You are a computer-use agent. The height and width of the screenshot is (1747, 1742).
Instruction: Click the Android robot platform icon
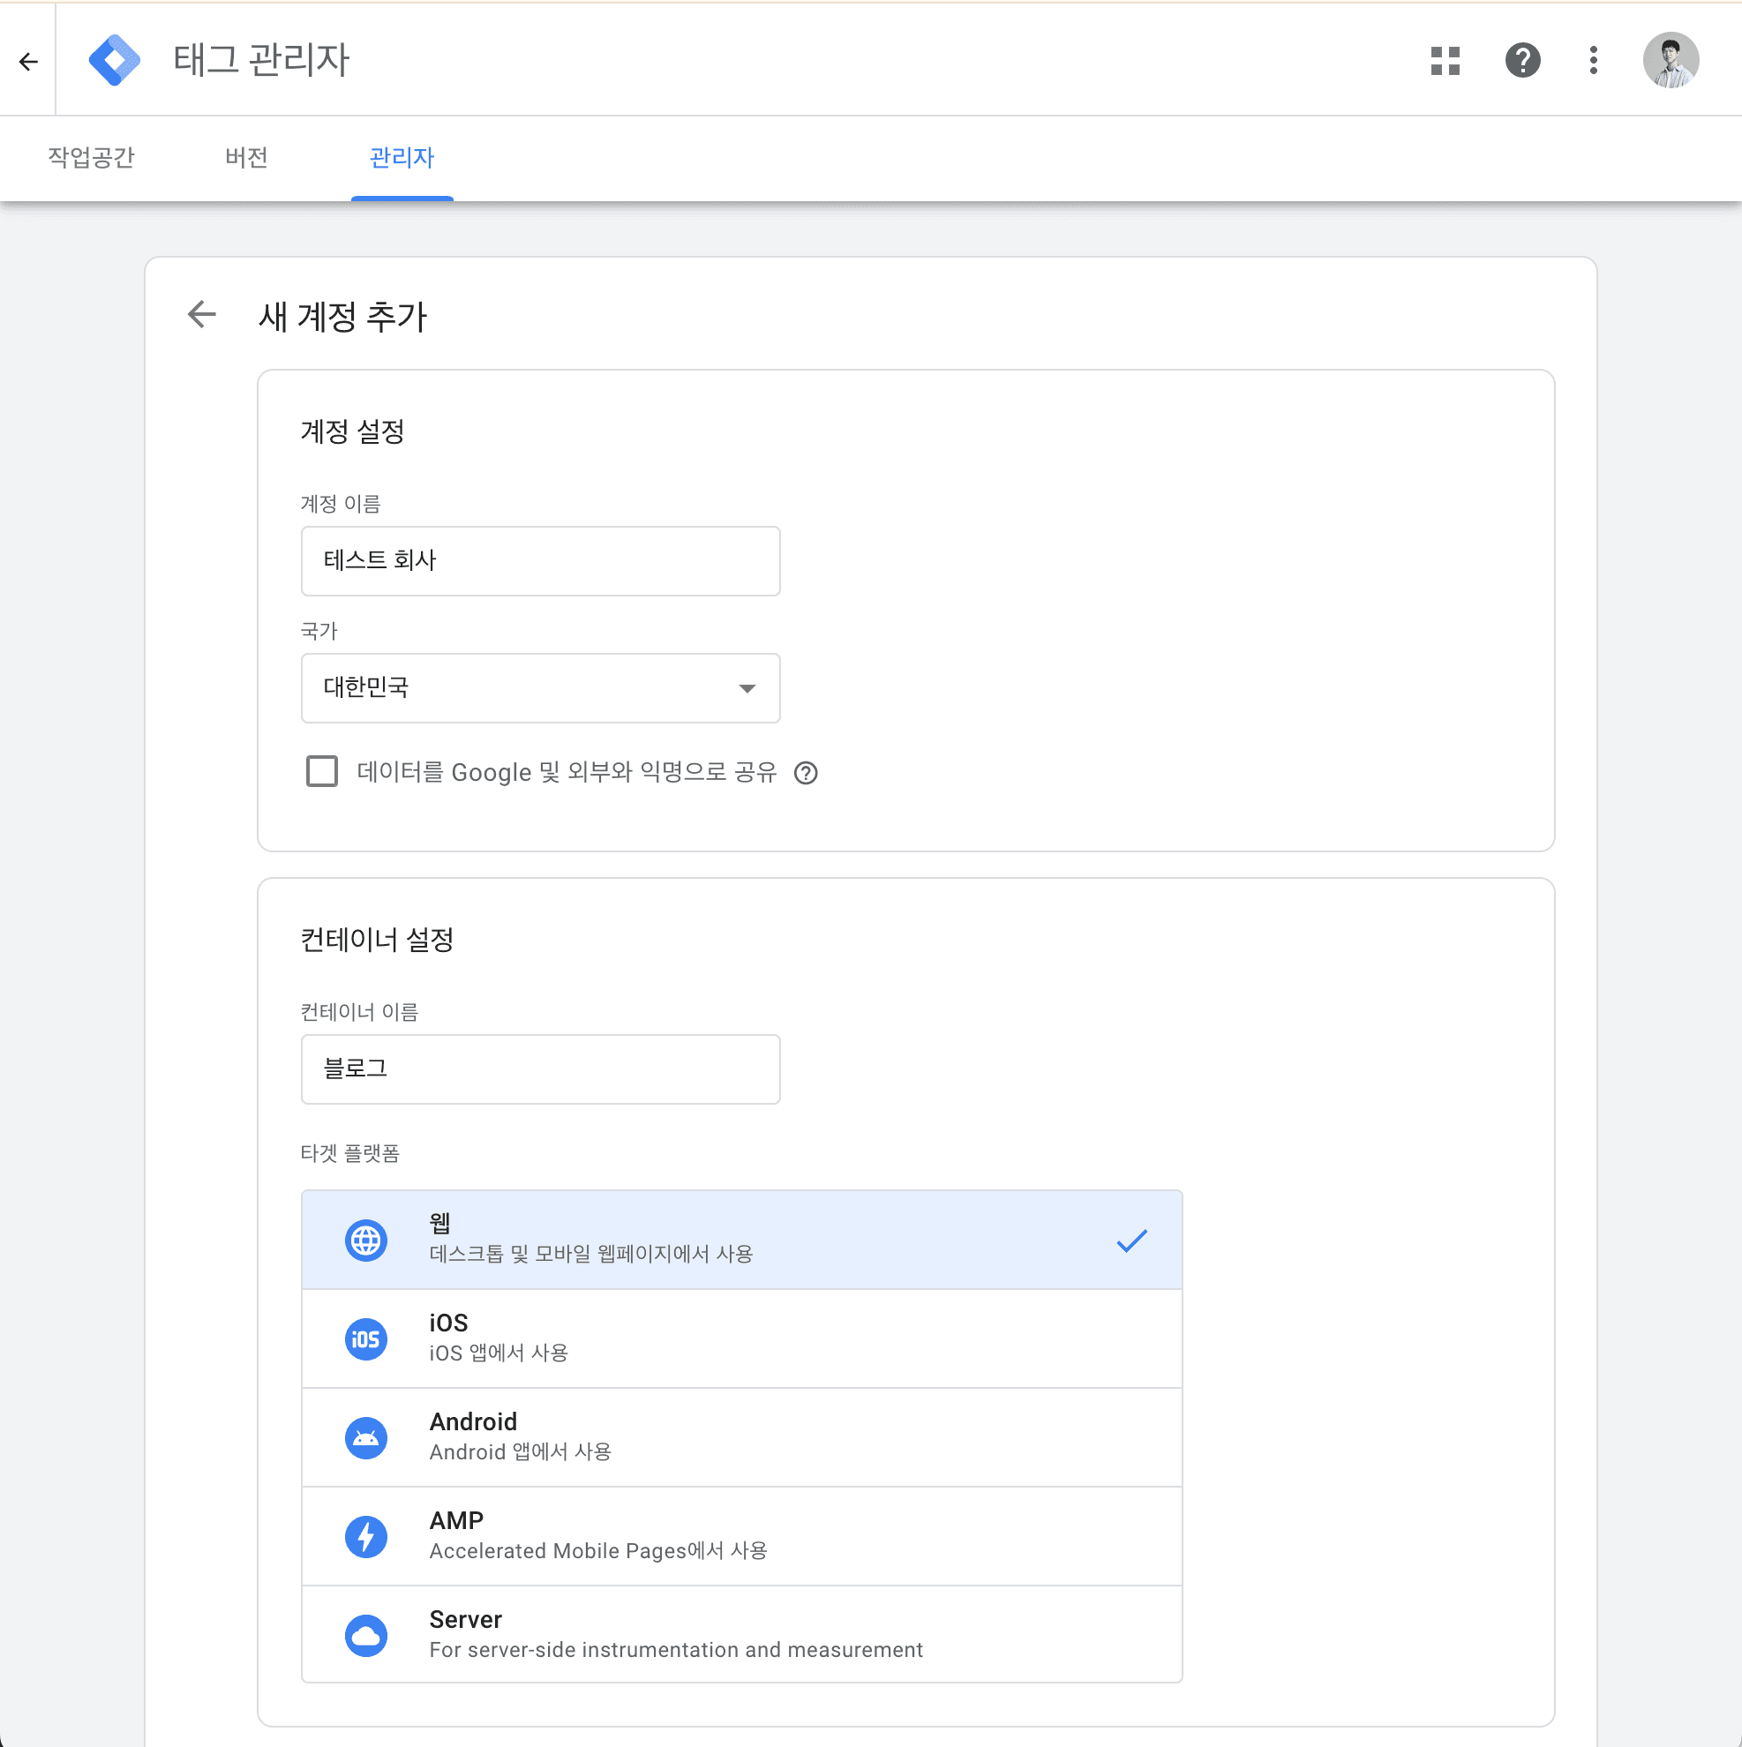(x=365, y=1438)
